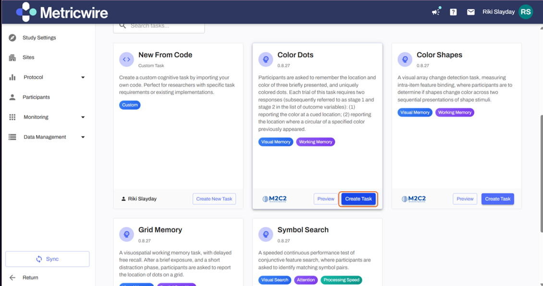Open the mail envelope icon
Screen dimensions: 543x286
point(471,12)
